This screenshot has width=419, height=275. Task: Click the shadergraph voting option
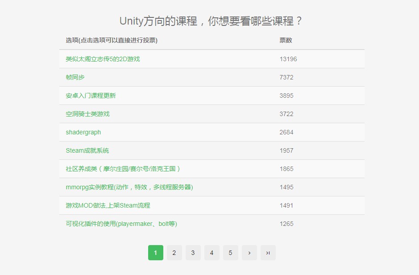(83, 132)
